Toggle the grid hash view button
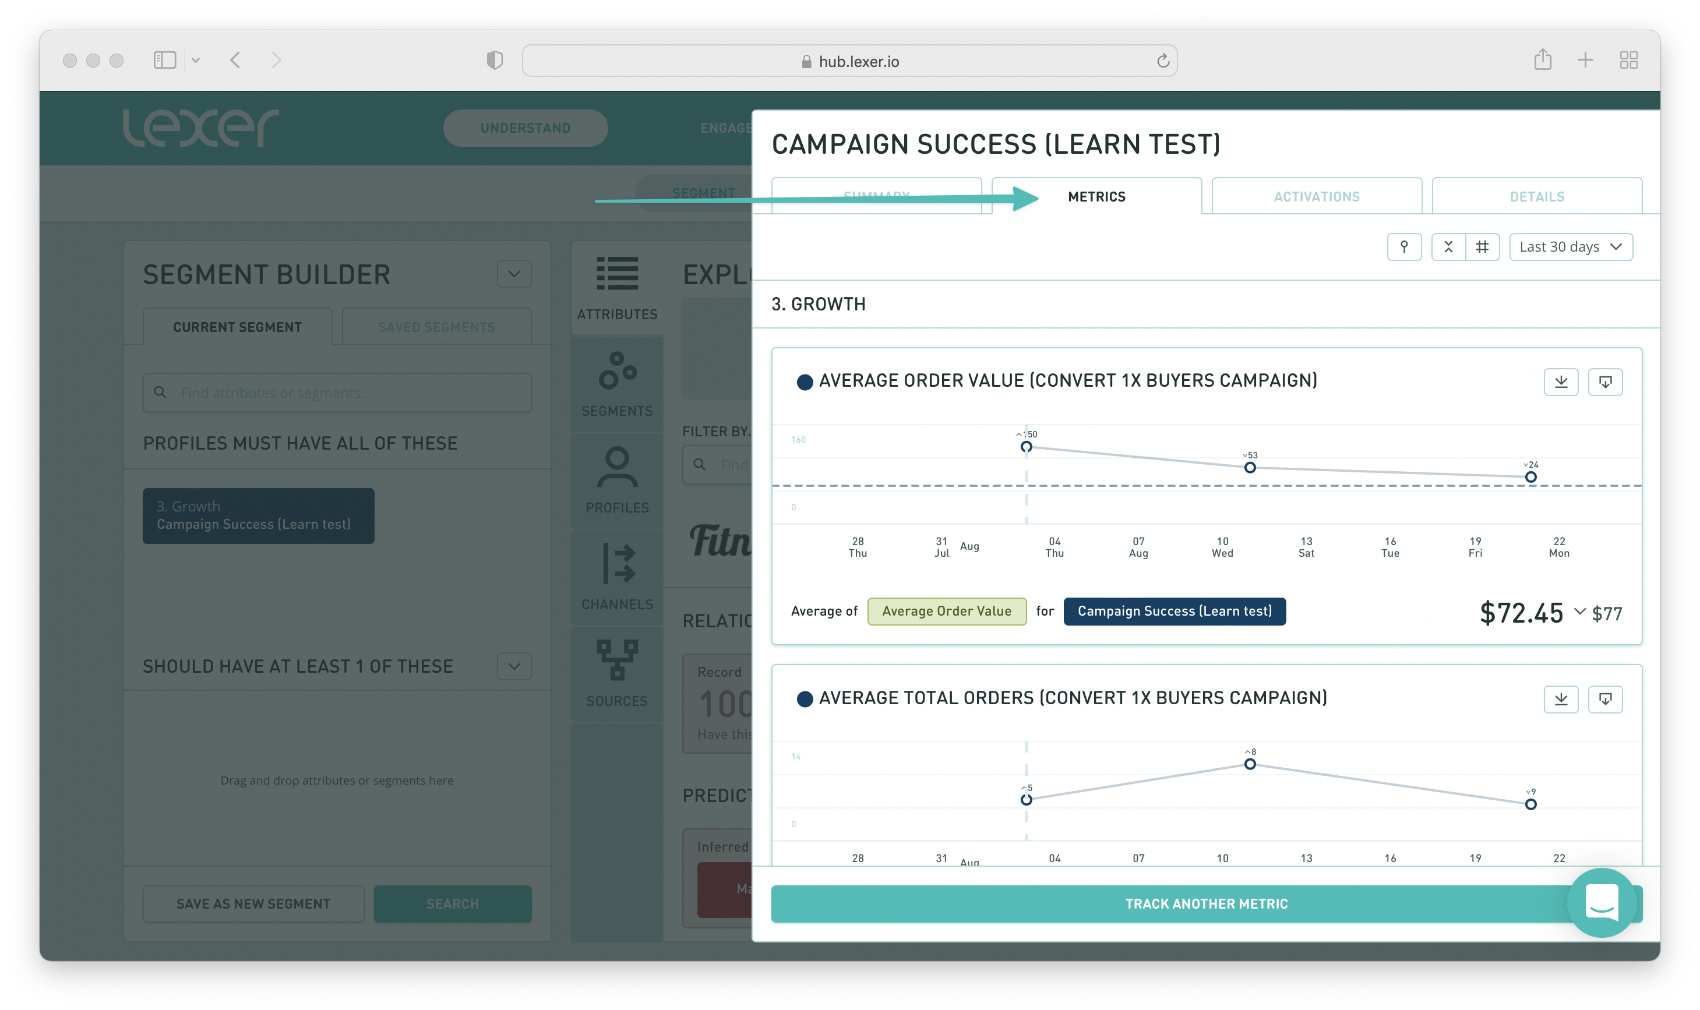 1482,246
